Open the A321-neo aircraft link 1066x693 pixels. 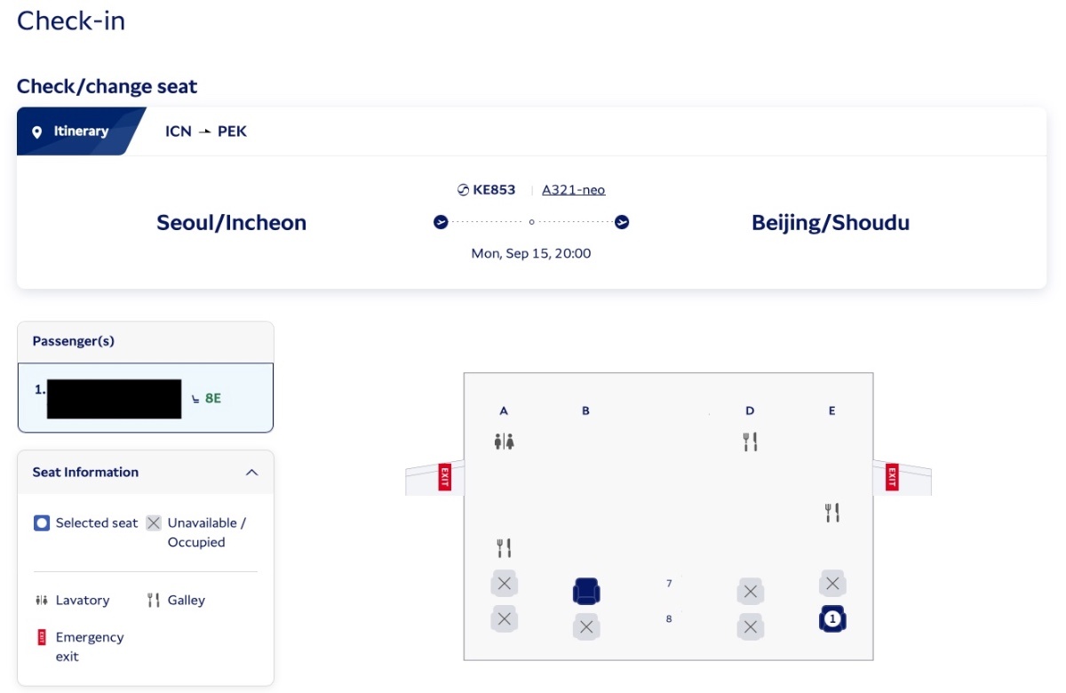pos(573,189)
